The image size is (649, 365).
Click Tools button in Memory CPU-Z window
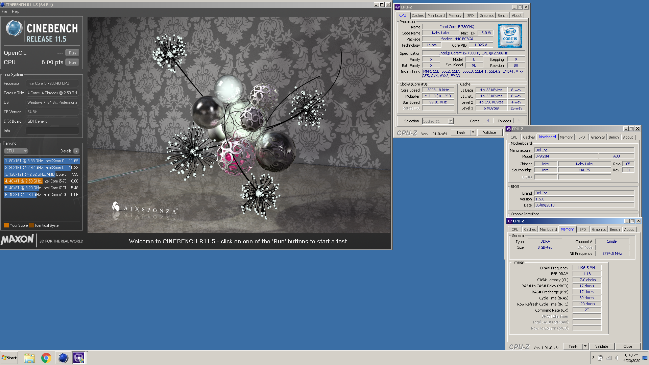573,347
